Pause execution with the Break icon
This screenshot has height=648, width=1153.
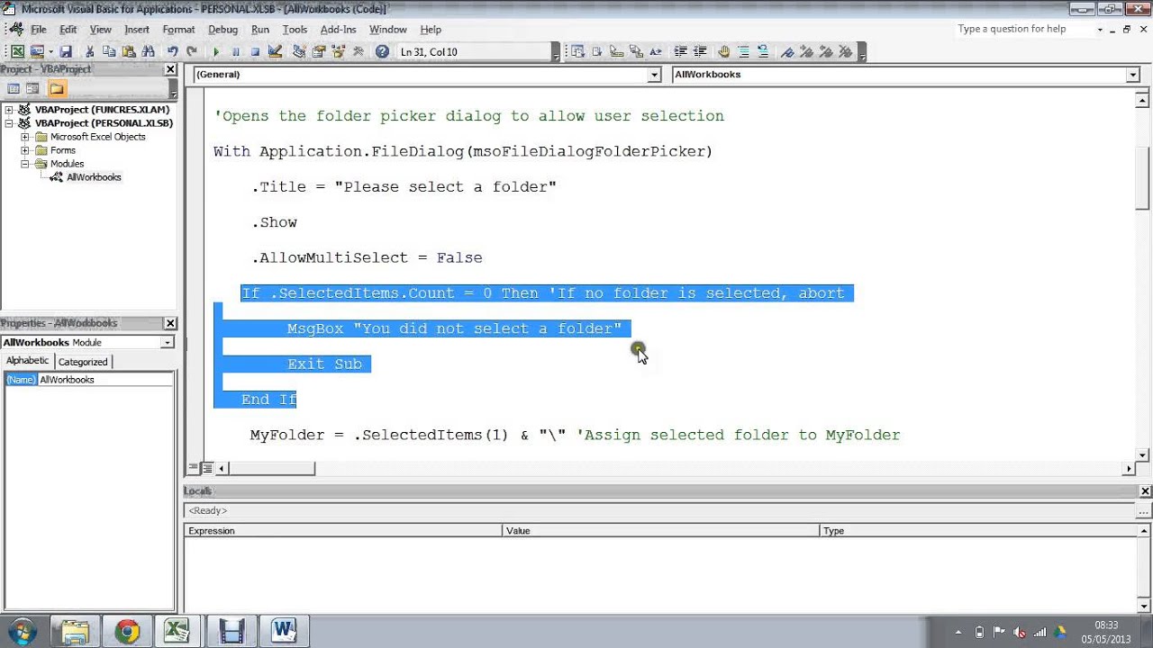[x=237, y=51]
